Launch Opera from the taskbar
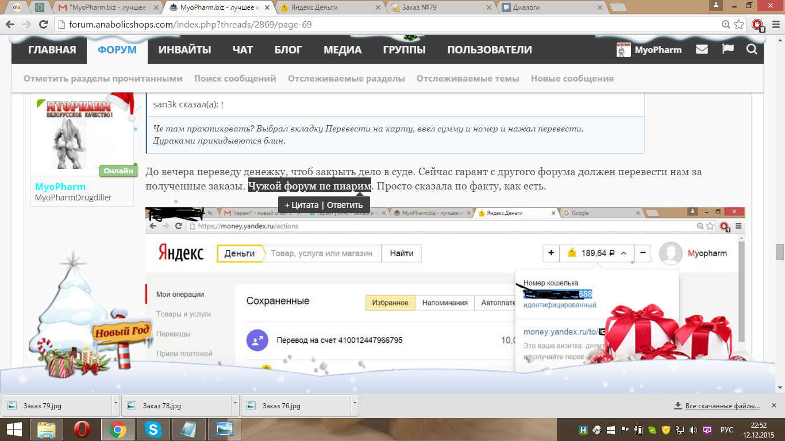 click(82, 430)
